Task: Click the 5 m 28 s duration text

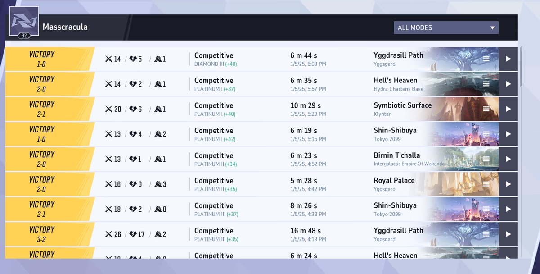Action: pyautogui.click(x=304, y=180)
